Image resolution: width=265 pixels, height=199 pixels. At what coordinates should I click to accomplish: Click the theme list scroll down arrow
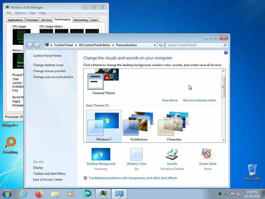[x=223, y=140]
